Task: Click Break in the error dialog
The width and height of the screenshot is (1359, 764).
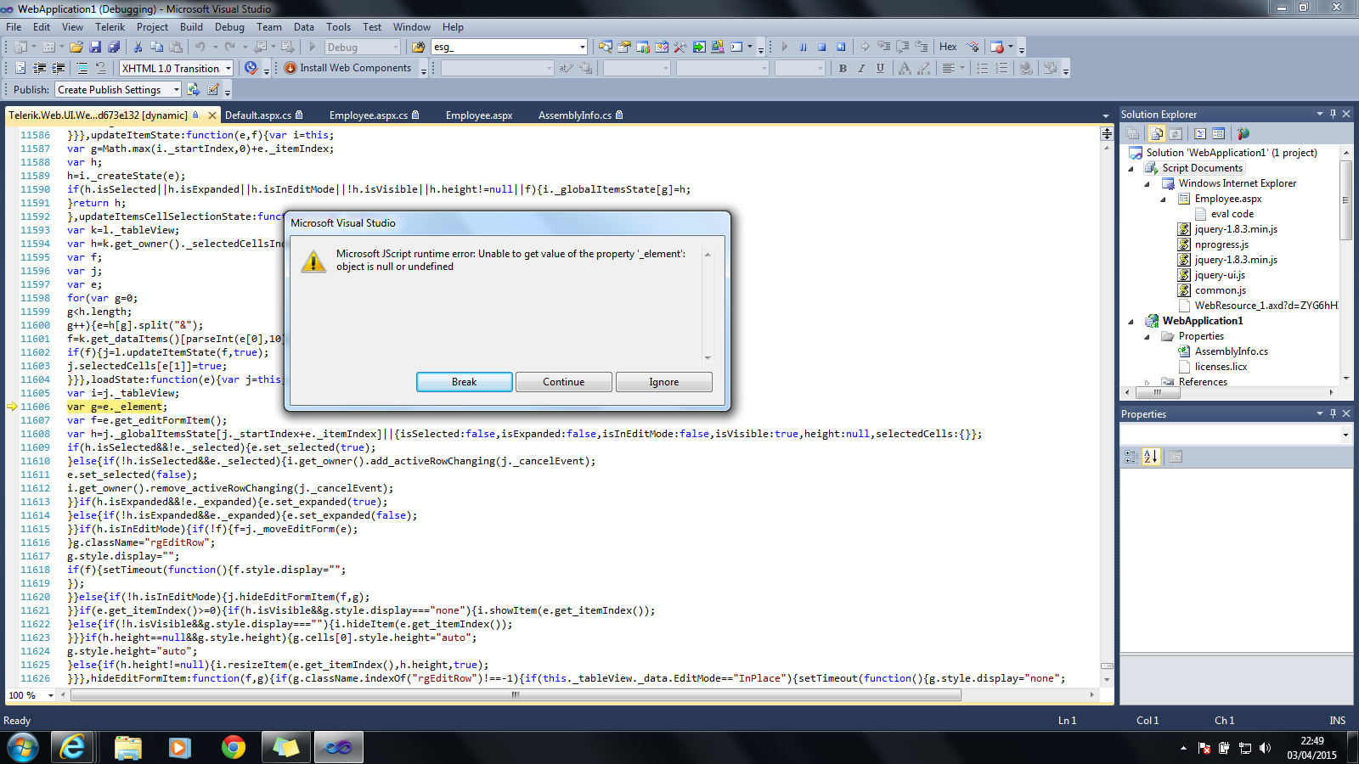Action: 464,382
